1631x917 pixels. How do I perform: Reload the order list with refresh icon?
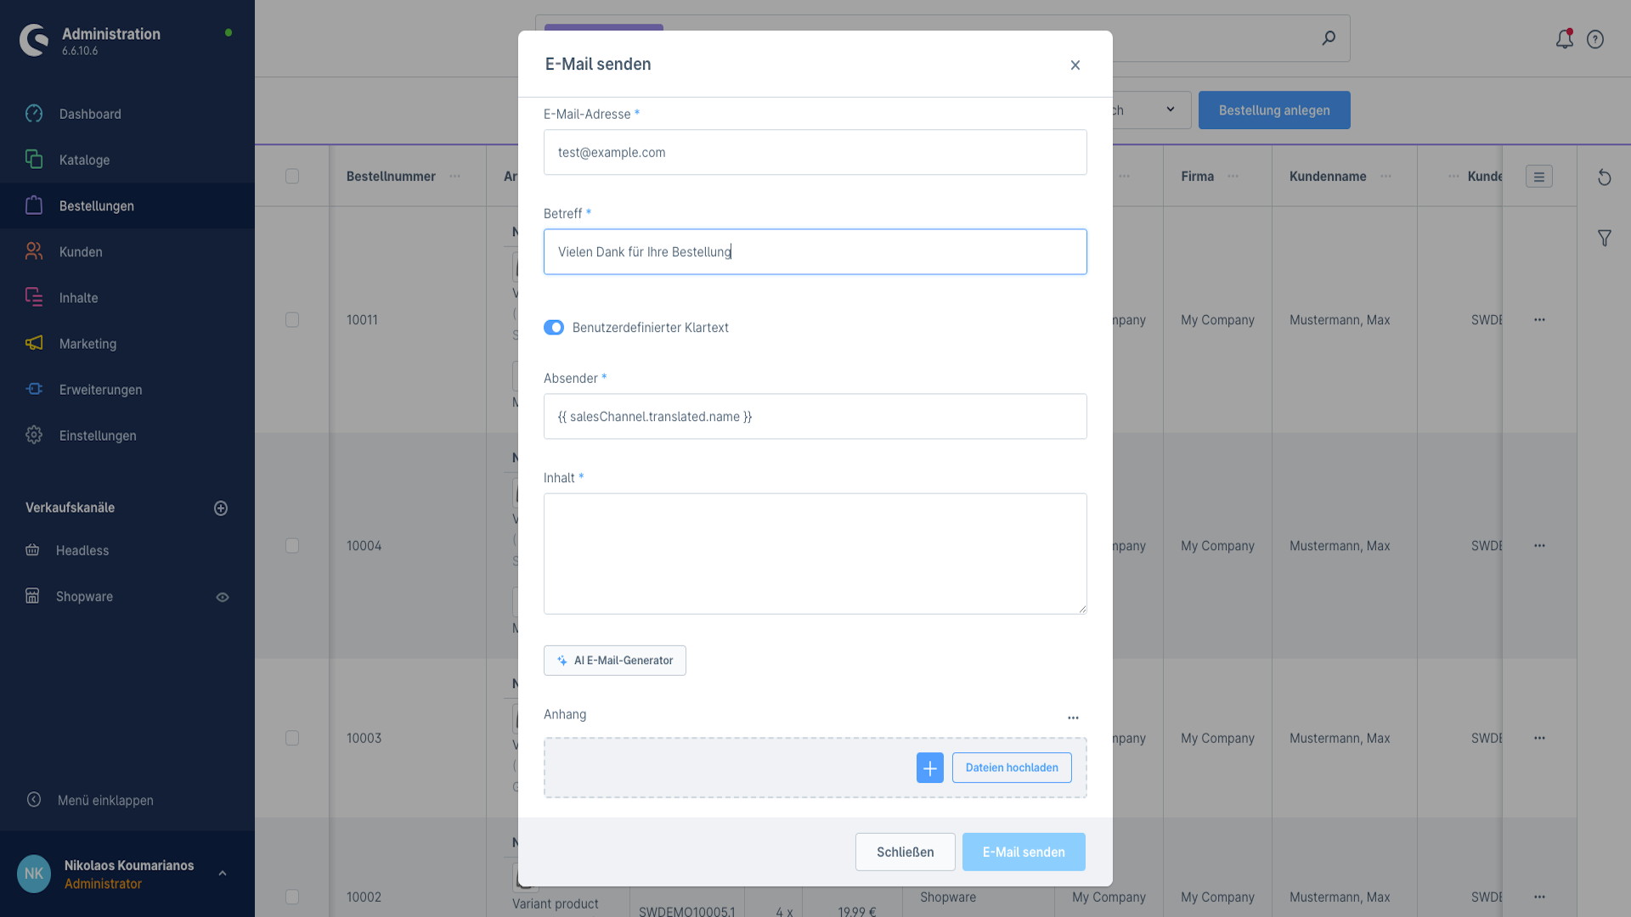[1604, 177]
